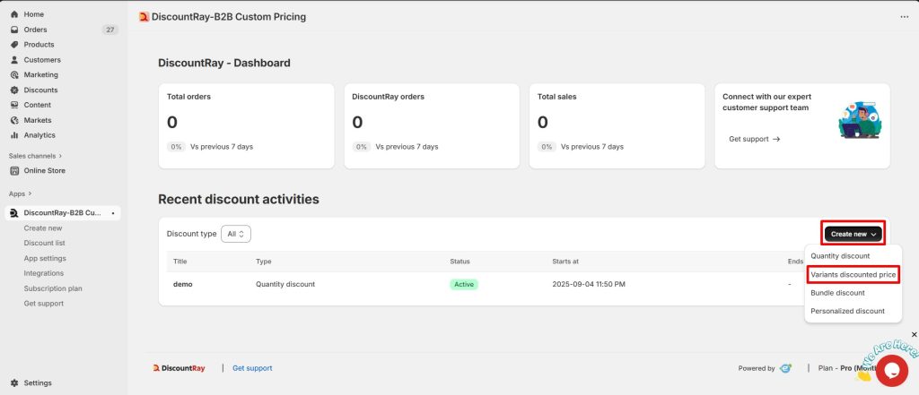Click the Online Store shop icon

[x=14, y=171]
